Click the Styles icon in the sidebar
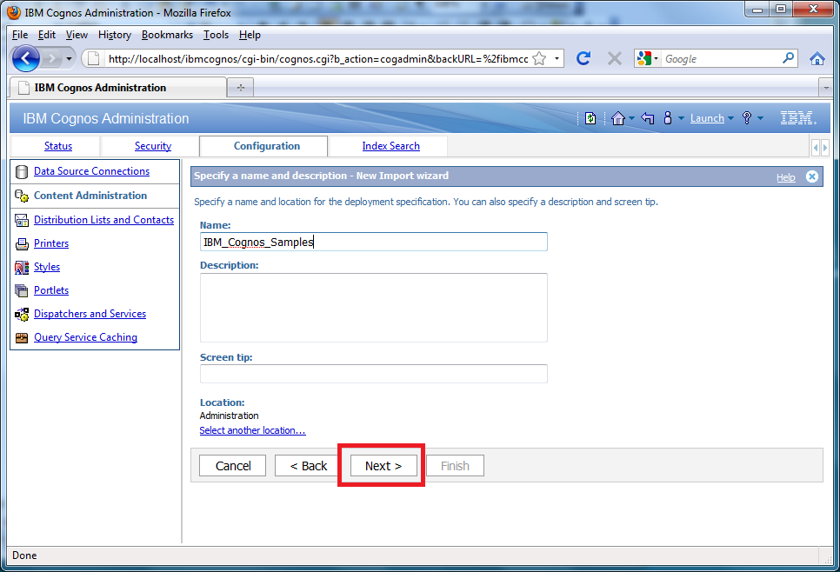The image size is (840, 572). pos(22,267)
